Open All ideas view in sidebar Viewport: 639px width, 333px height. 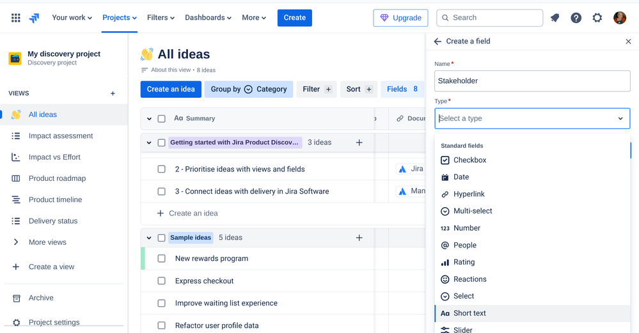pos(63,115)
